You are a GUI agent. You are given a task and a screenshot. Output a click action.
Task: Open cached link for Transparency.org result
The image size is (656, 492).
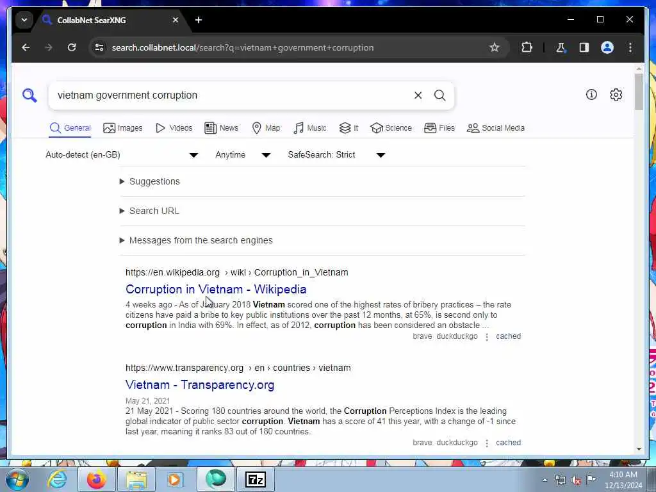508,443
